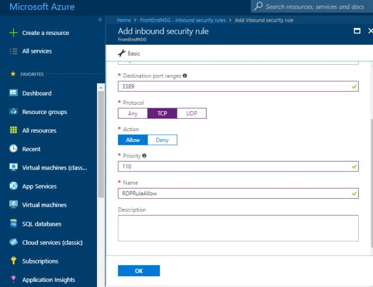Click the favorites star icon
The width and height of the screenshot is (373, 287).
[13, 74]
